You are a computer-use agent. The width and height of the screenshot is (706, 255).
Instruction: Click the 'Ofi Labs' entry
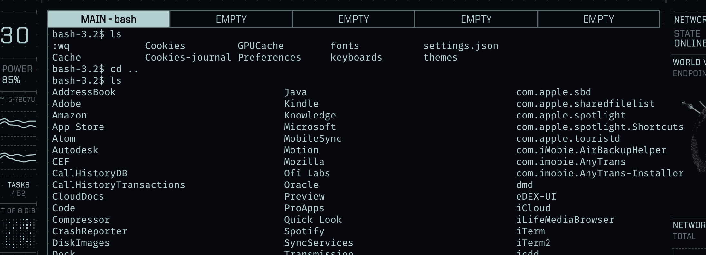(x=307, y=173)
